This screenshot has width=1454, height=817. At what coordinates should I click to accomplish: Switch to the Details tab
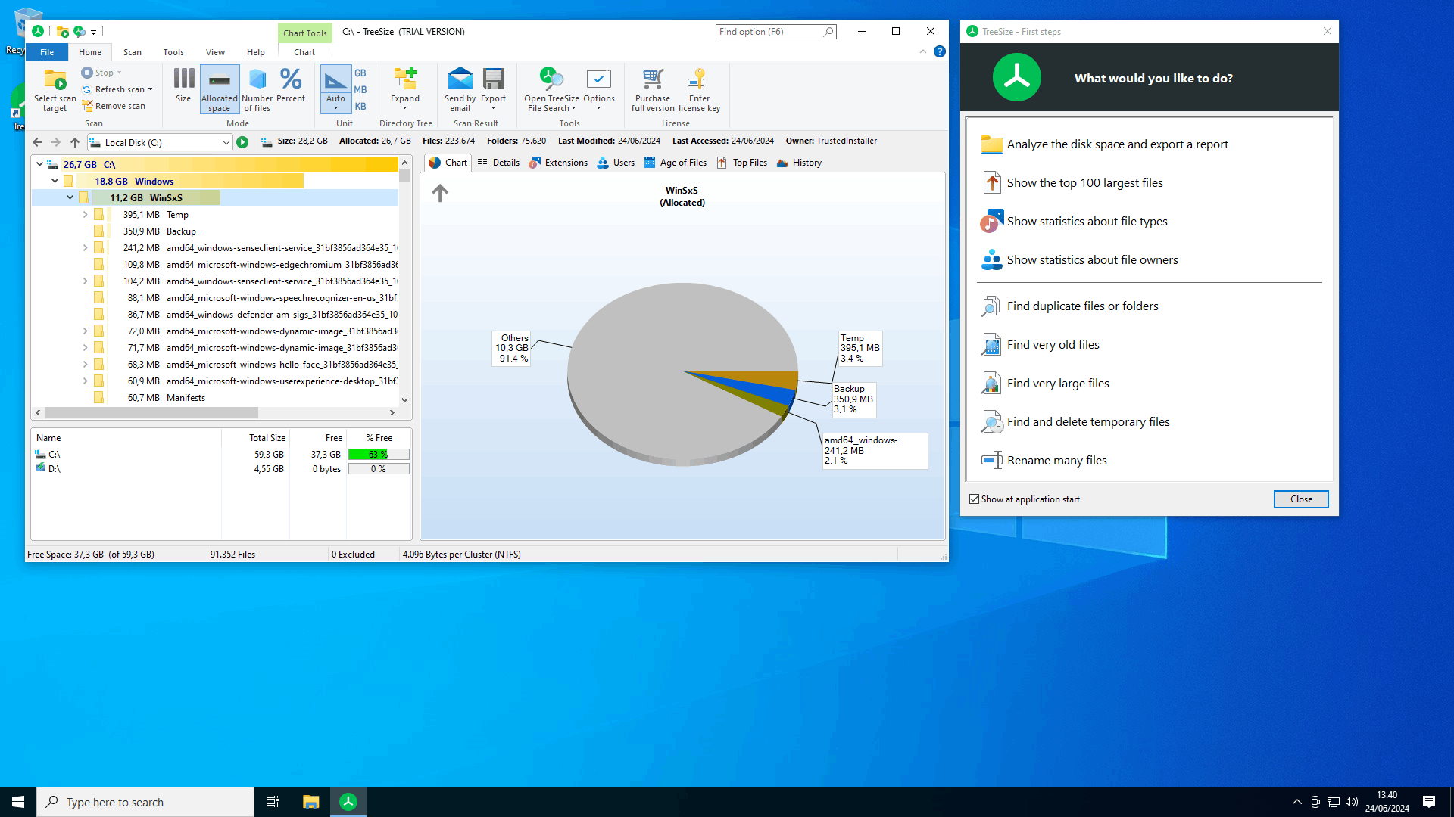click(498, 163)
